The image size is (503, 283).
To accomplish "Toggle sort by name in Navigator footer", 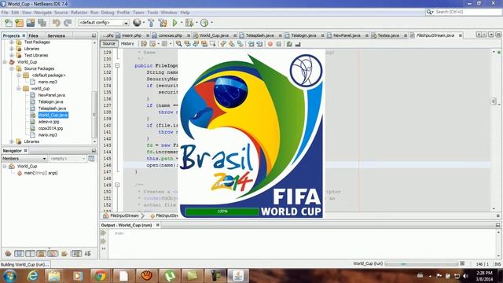I will (x=76, y=254).
